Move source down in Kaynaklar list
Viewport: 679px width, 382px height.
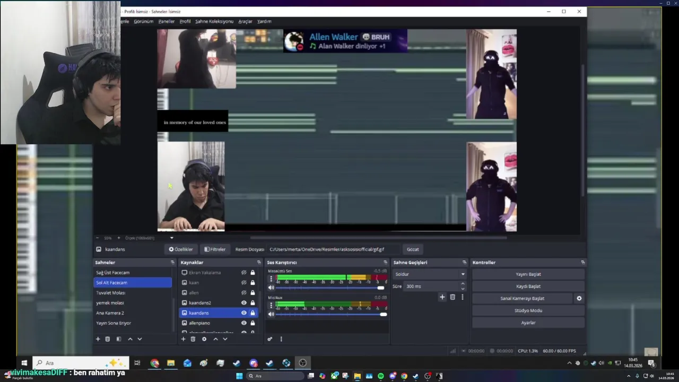coord(225,339)
